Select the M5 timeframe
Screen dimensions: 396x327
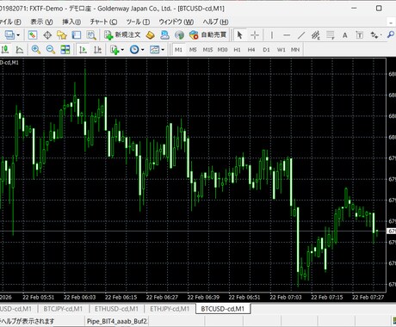(193, 50)
